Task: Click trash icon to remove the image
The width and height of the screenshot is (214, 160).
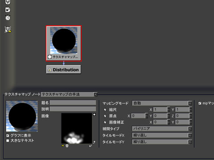Action: coord(67,146)
